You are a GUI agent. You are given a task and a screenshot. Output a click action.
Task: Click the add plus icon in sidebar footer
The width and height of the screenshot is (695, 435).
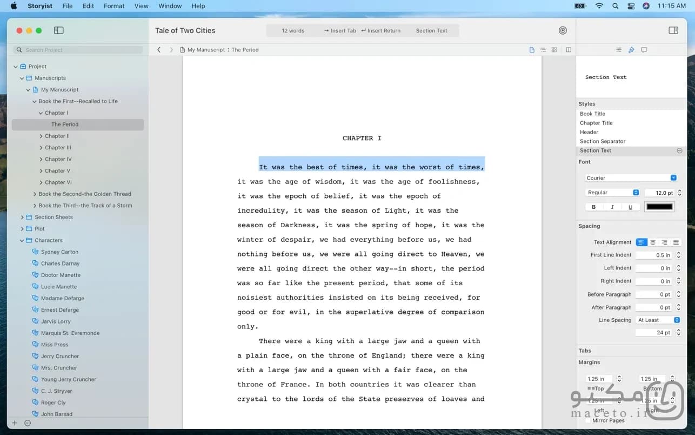15,423
